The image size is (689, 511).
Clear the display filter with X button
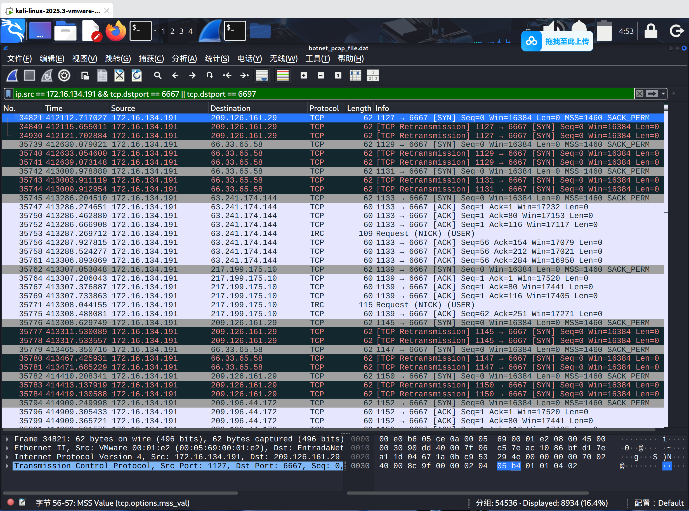640,94
